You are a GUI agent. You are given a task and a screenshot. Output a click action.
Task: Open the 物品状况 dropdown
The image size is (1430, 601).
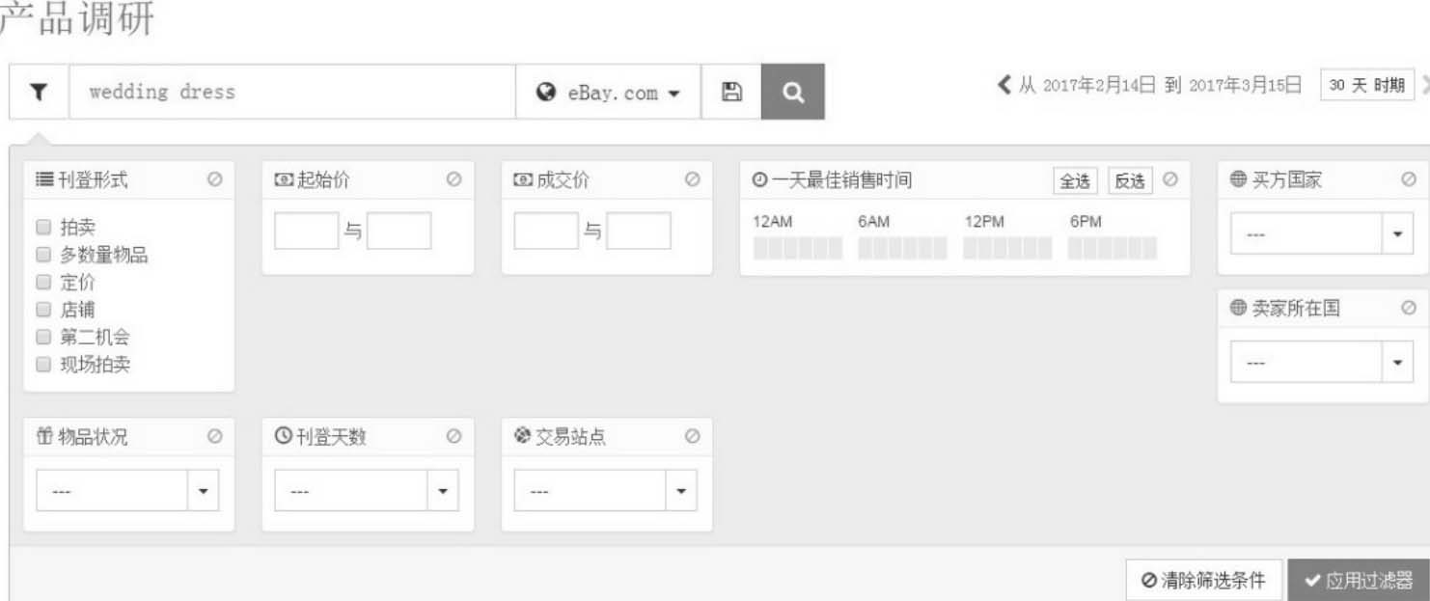tap(127, 490)
